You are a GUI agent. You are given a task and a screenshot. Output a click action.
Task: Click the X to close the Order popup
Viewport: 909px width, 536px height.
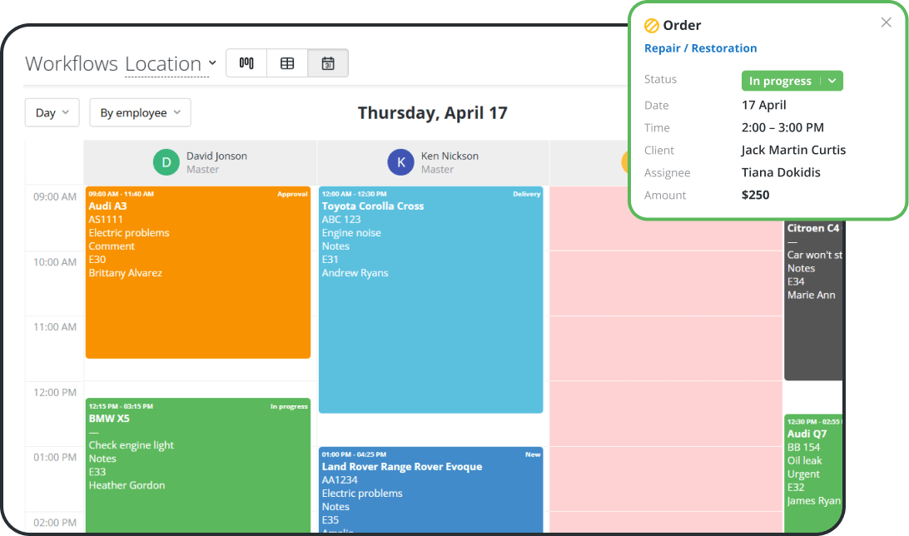pos(886,22)
